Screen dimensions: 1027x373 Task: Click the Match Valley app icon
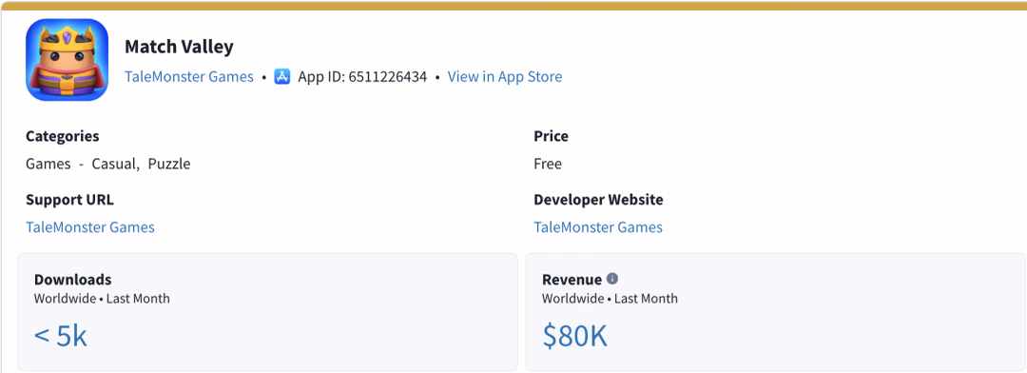point(67,60)
